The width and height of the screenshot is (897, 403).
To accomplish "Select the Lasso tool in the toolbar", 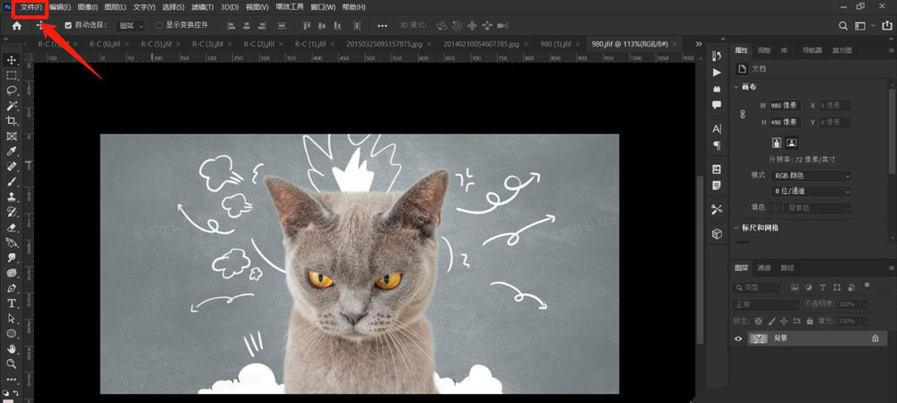I will point(12,90).
